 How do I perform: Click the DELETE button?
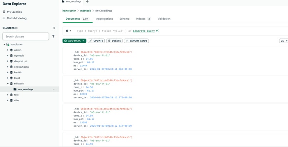(x=114, y=41)
